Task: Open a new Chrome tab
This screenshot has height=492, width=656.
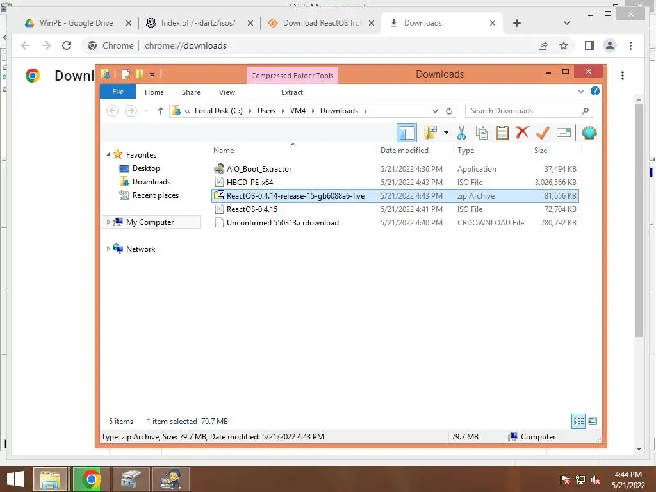Action: pyautogui.click(x=517, y=23)
